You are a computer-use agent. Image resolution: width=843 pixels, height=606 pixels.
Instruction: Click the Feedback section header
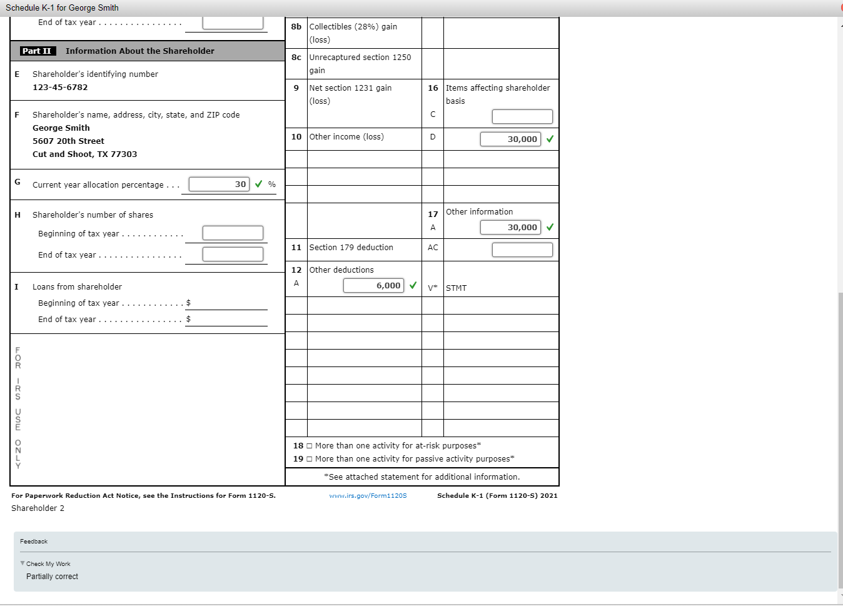[x=34, y=541]
